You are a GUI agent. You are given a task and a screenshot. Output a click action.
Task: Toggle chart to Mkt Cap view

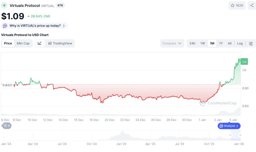click(x=23, y=43)
